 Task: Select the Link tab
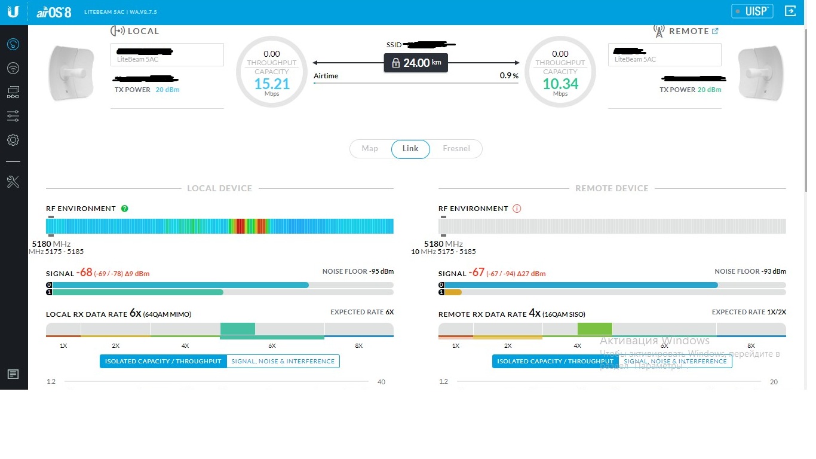pos(410,149)
